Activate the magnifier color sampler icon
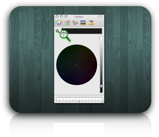 (x=58, y=31)
